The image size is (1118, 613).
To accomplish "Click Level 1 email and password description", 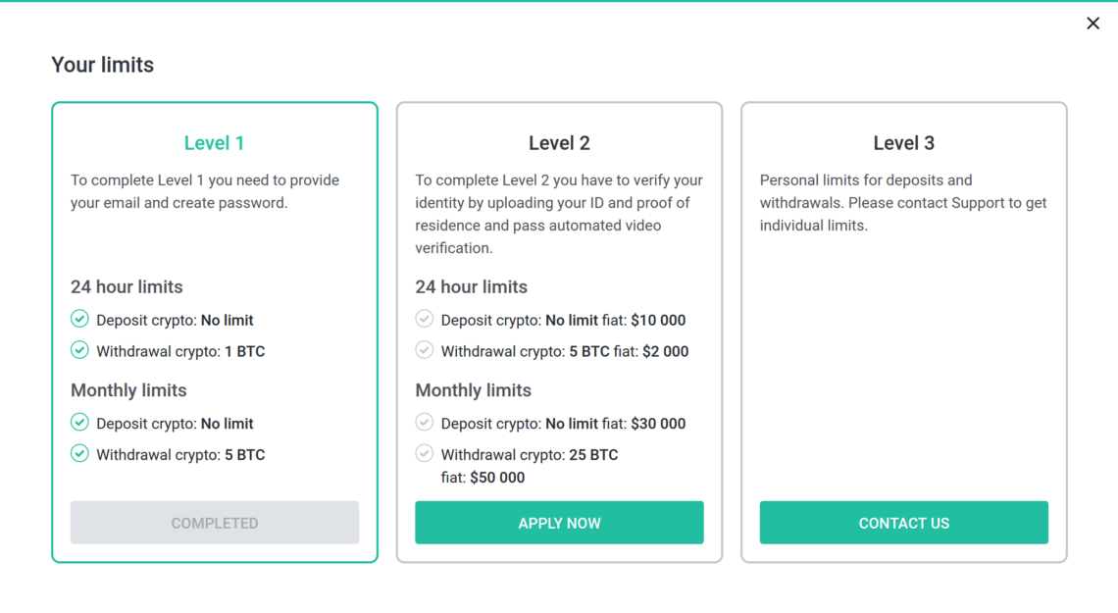I will coord(205,191).
